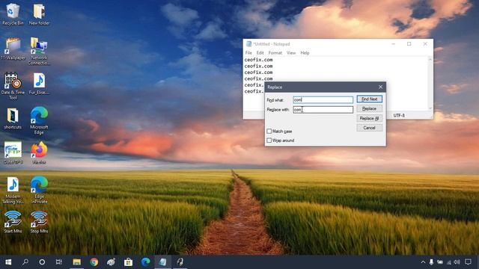Open the notification center tray icon
479x269 pixels.
468,262
